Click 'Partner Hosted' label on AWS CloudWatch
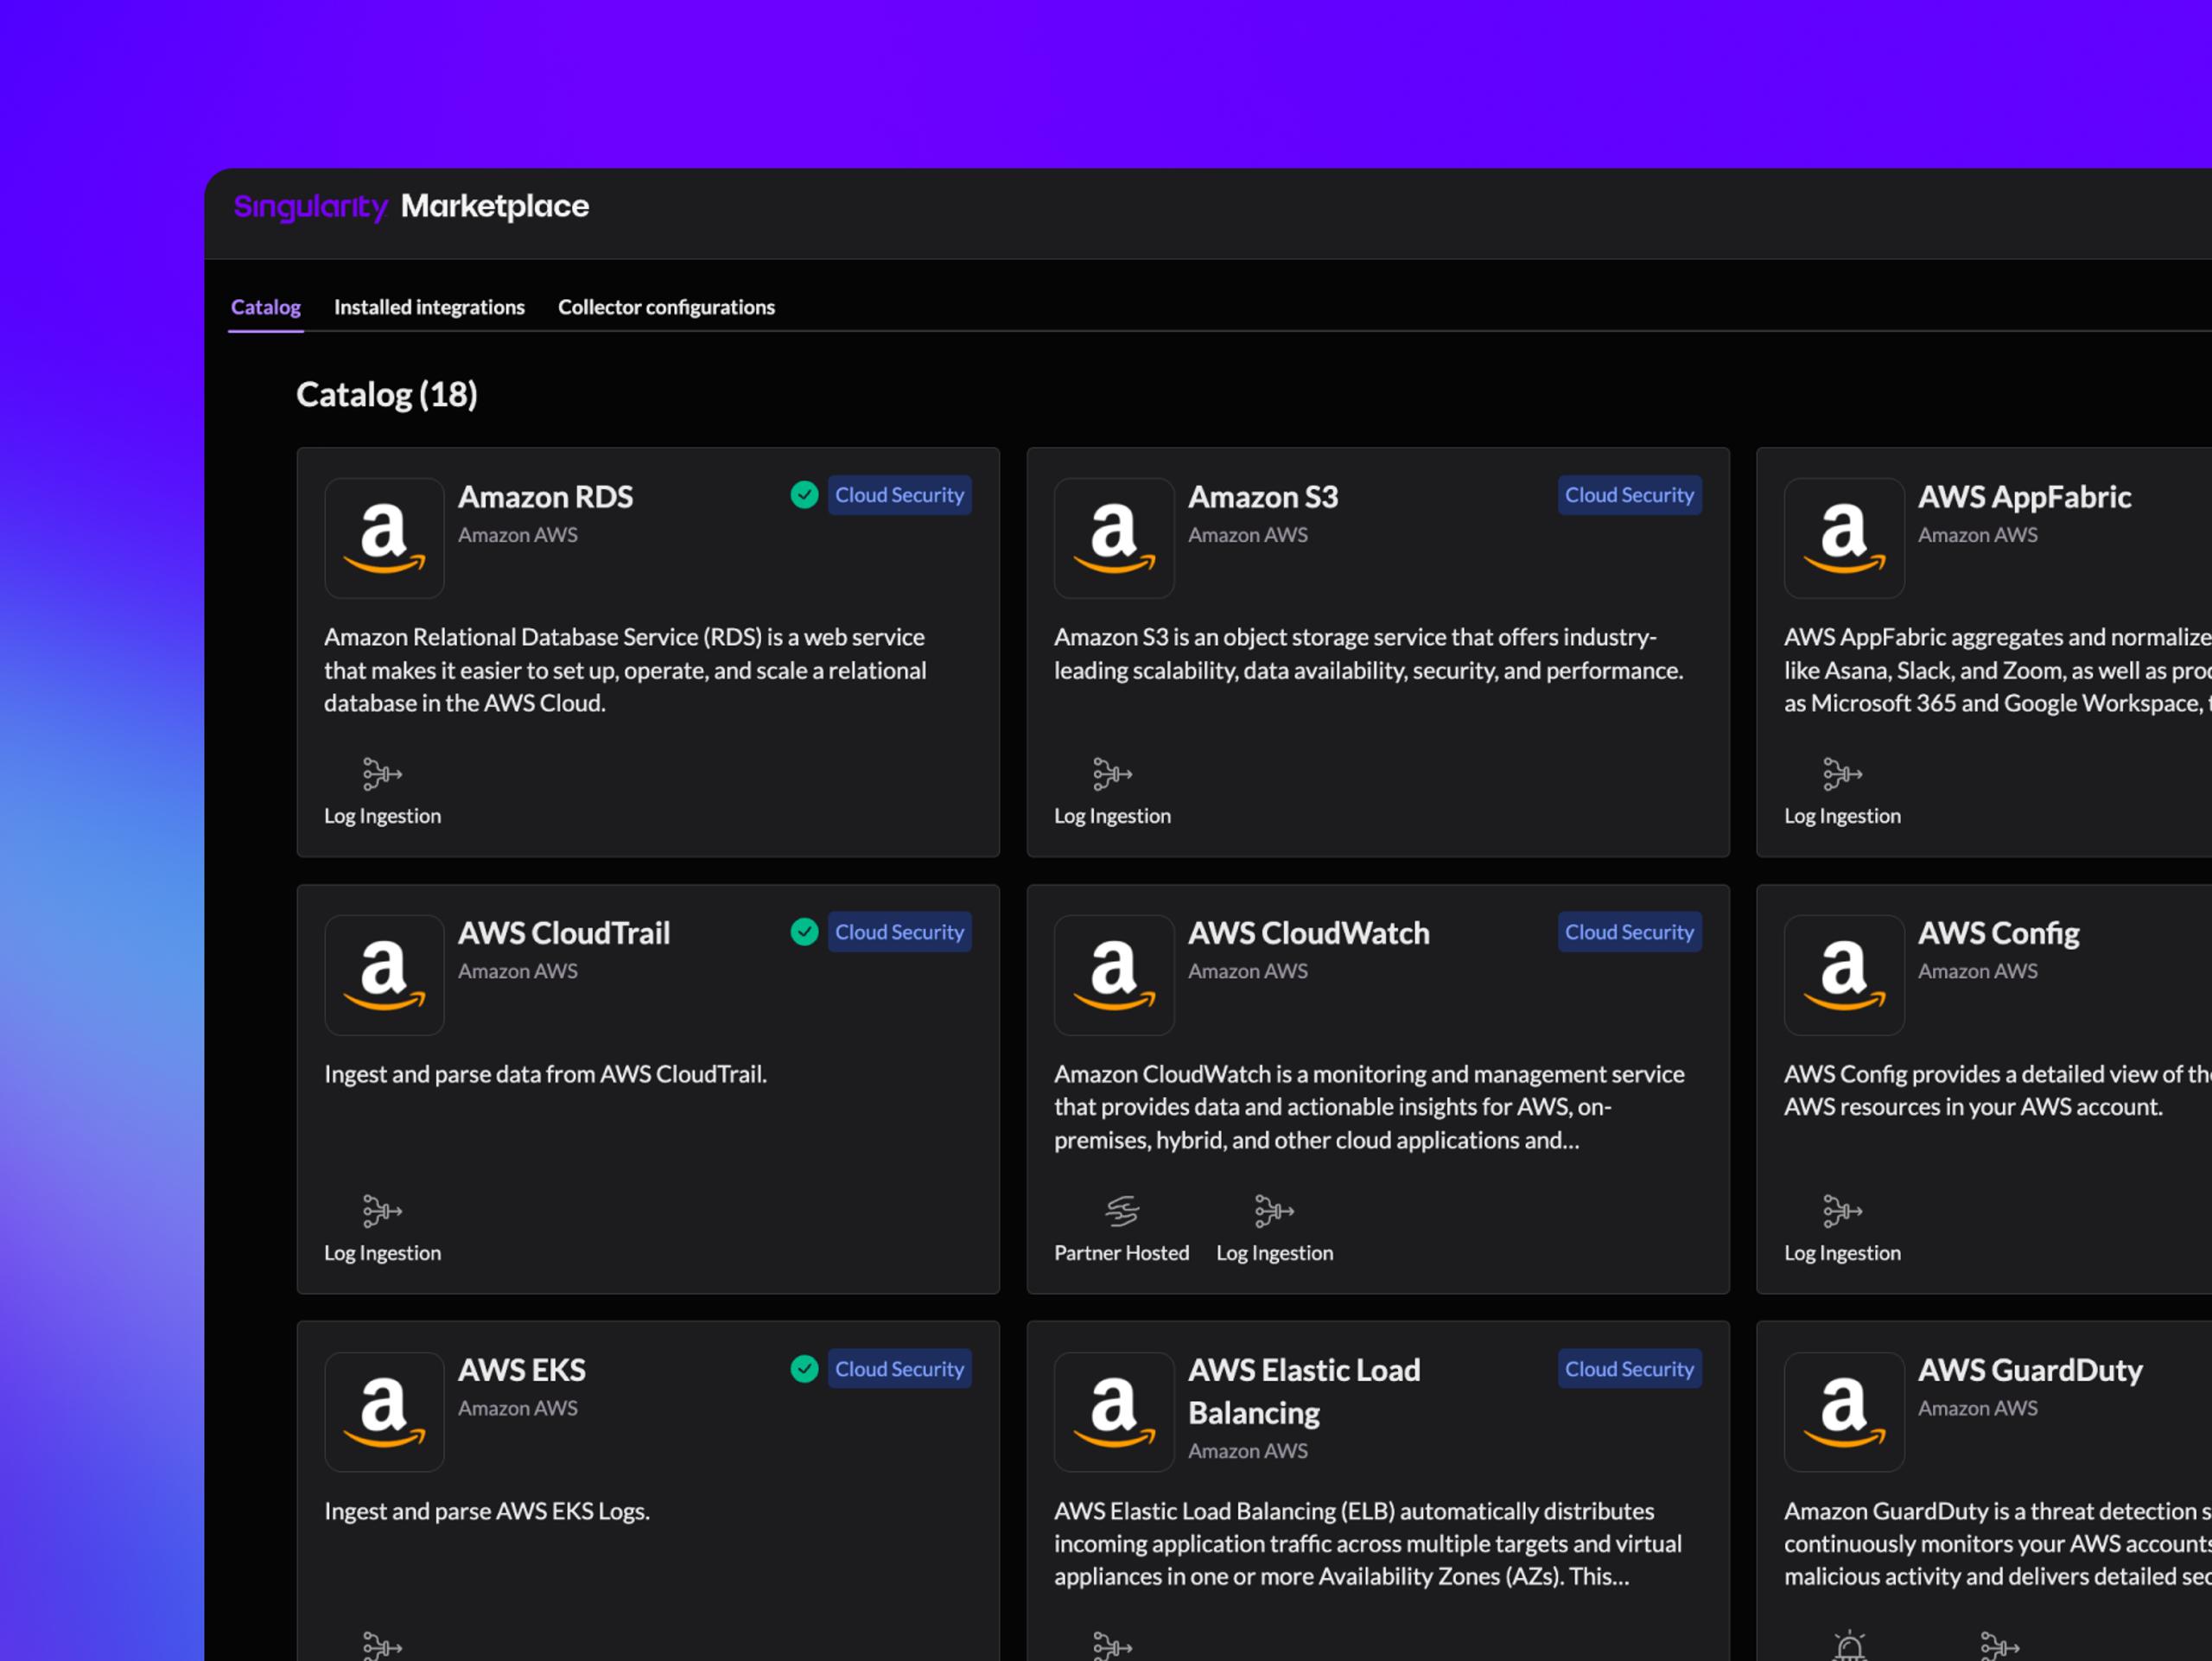This screenshot has width=2212, height=1661. (1122, 1254)
